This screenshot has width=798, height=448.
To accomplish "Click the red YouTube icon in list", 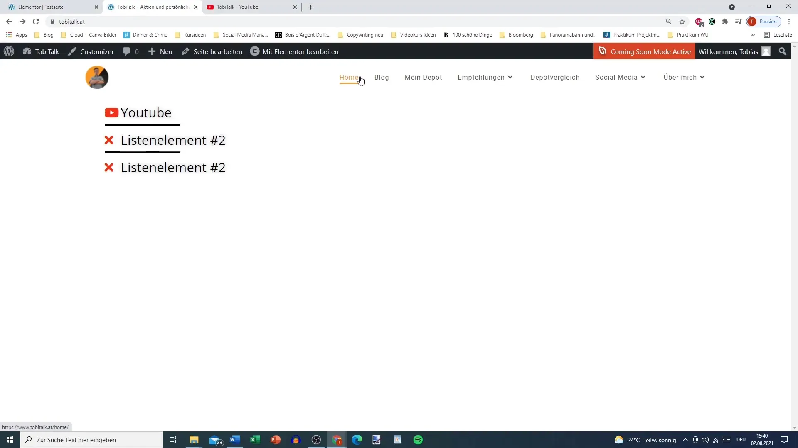I will [111, 113].
